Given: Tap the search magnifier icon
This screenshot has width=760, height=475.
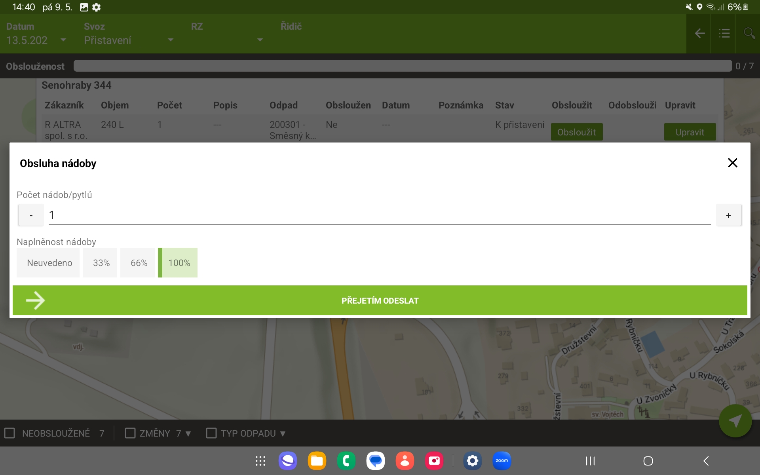Looking at the screenshot, I should point(749,34).
